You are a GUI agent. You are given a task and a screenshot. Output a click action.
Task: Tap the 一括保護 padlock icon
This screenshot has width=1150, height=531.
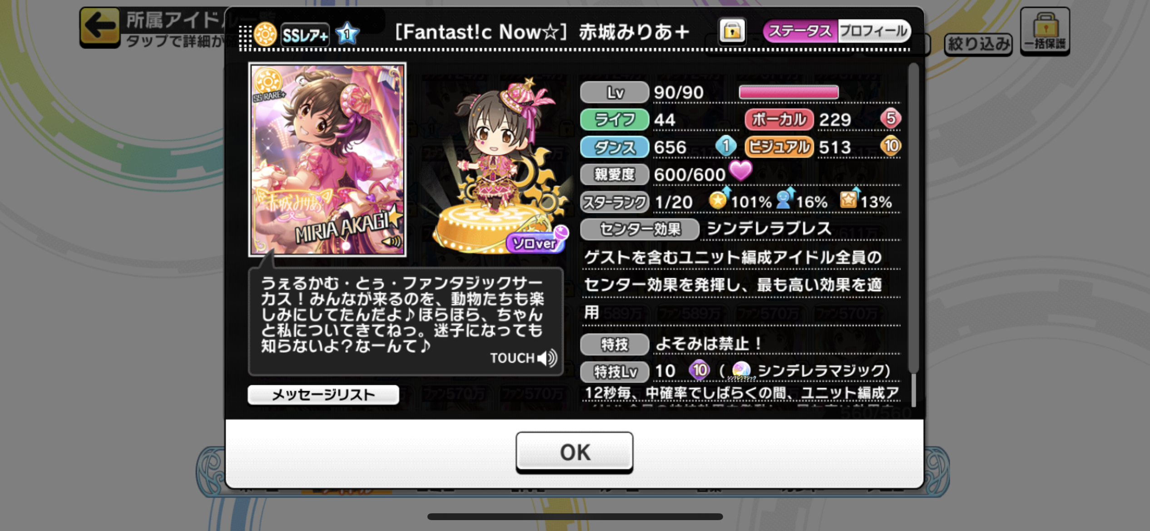(x=1045, y=31)
